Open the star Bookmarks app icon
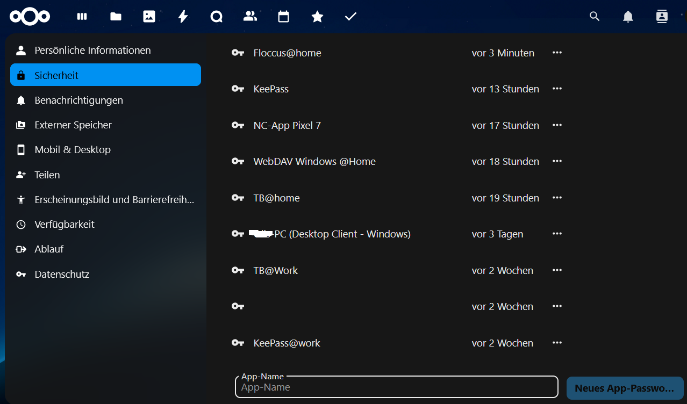Screen dimensions: 687x404 tap(317, 17)
